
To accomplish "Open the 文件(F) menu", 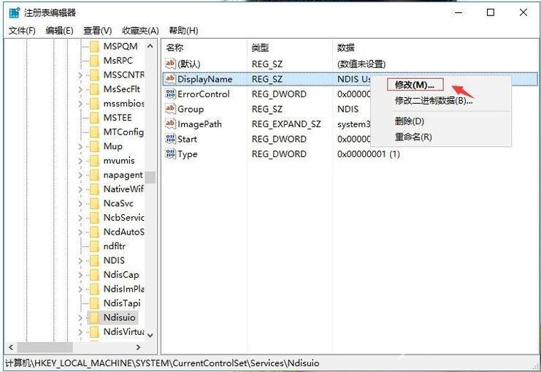I will [22, 31].
